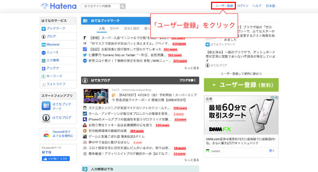Viewport: 318px width, 172px height.
Task: Open the Mackerel service link
Action: click(53, 45)
